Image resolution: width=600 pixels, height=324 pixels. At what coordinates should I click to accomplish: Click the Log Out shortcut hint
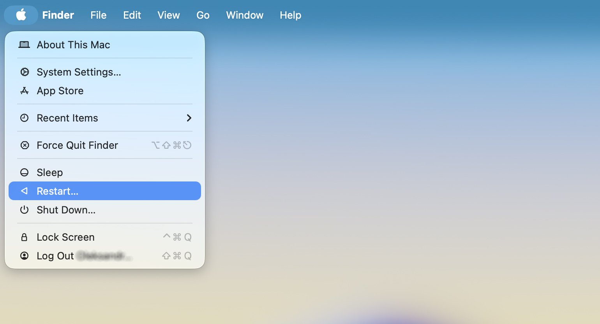point(177,256)
